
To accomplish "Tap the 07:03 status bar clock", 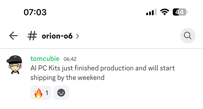I will click(35, 12).
